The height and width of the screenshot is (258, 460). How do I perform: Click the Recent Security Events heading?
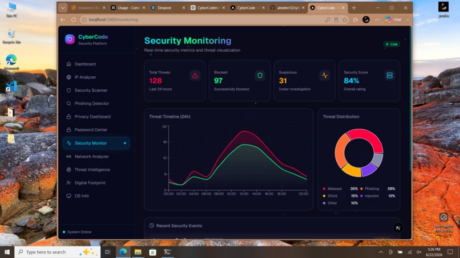(179, 226)
